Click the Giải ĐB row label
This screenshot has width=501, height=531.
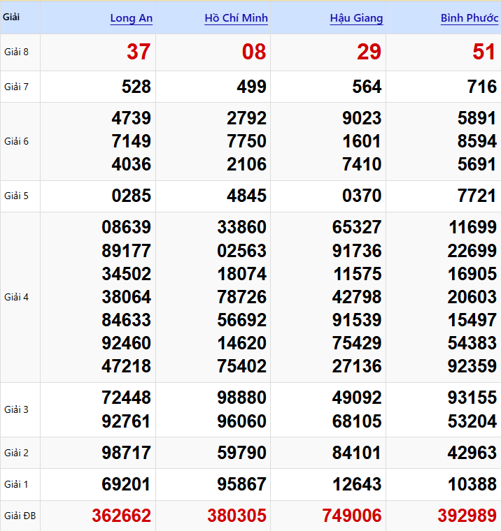tap(20, 516)
